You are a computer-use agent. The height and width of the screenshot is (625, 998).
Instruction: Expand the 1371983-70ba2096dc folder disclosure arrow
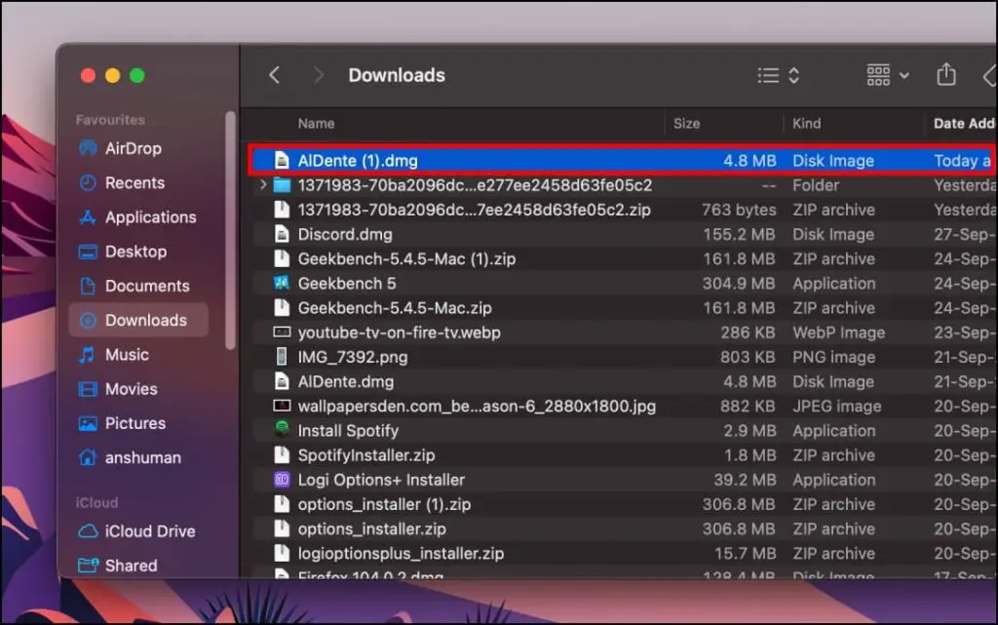[x=263, y=185]
